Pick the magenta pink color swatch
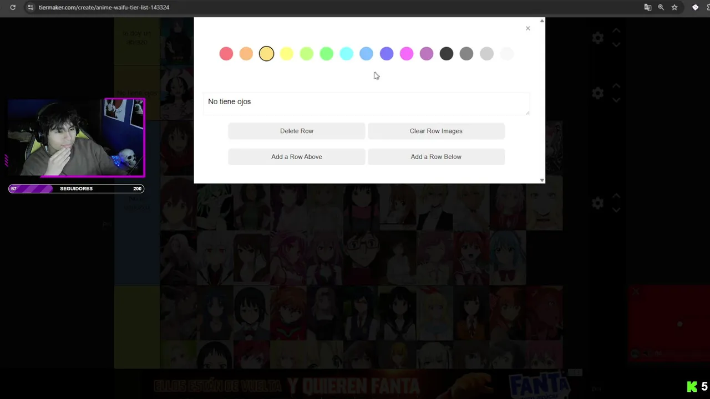This screenshot has width=710, height=399. [x=407, y=54]
